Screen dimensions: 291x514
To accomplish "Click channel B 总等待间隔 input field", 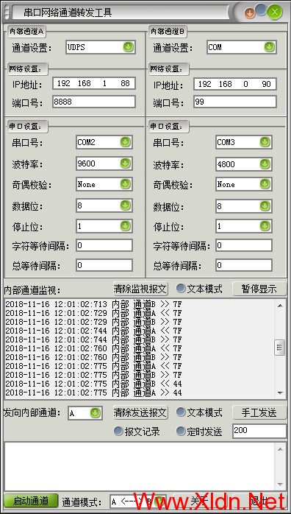I will tap(243, 265).
